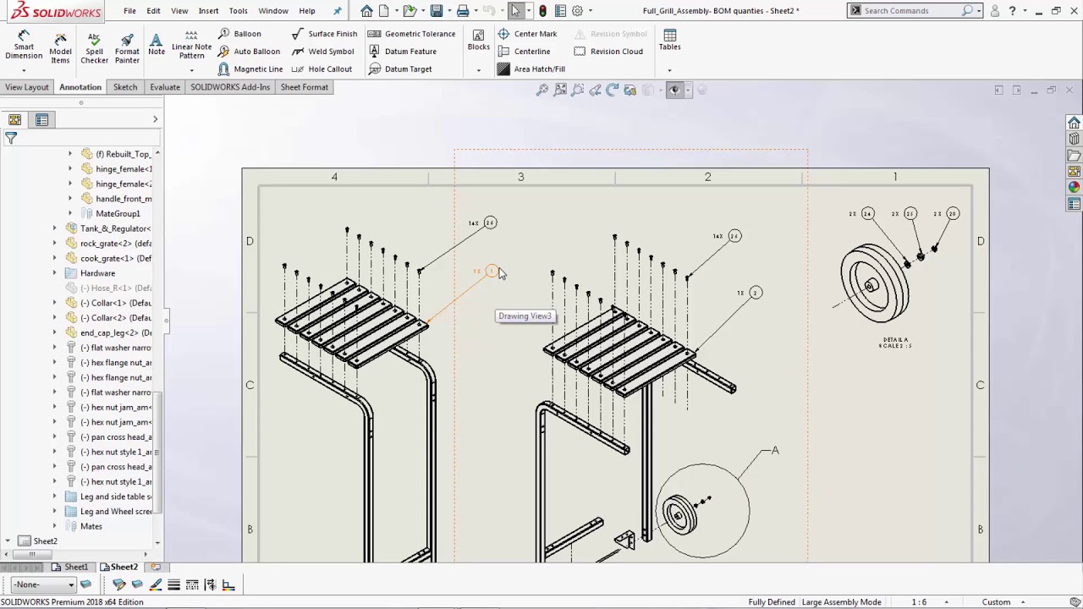Click the Auto Balloon tool
The image size is (1083, 609).
tap(249, 52)
